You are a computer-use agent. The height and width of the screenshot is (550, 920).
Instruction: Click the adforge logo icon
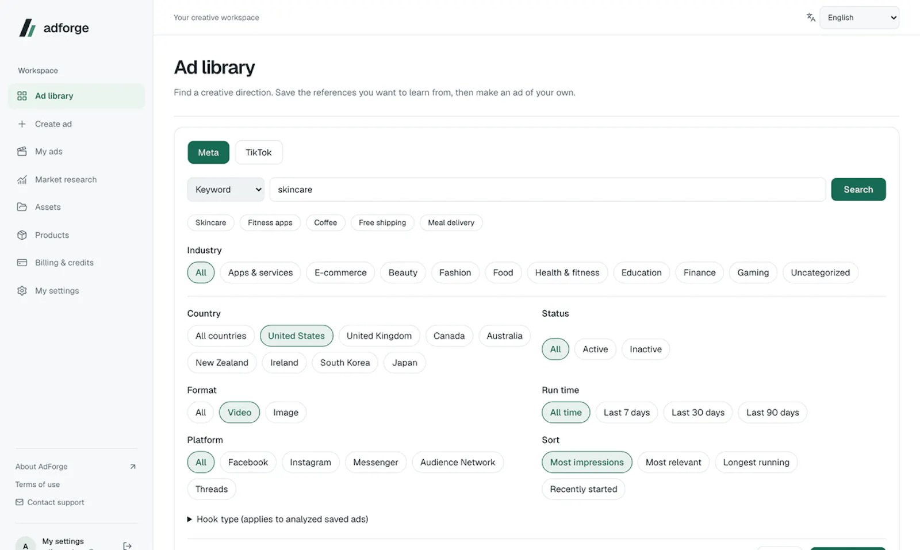tap(27, 28)
